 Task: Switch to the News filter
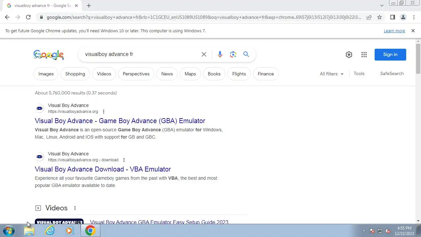pos(167,74)
